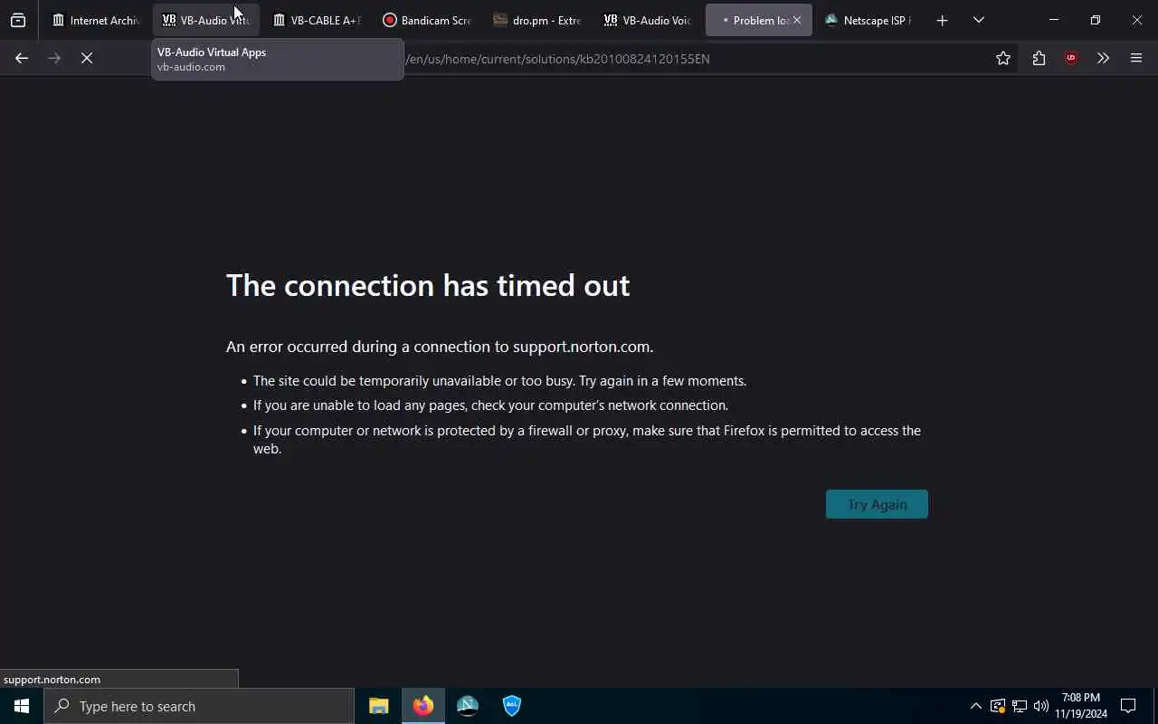
Task: Show hidden system tray icons
Action: point(975,706)
